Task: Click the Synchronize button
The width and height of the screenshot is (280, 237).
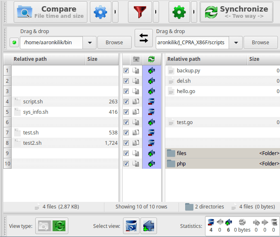Action: point(237,12)
